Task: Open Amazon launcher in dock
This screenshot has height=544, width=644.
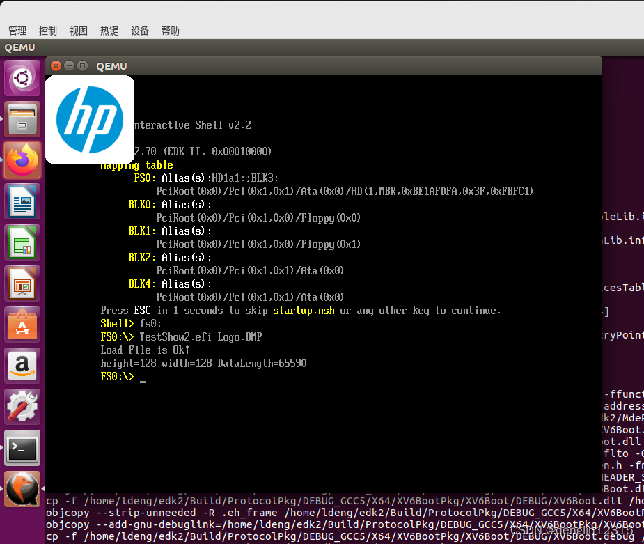Action: tap(22, 366)
